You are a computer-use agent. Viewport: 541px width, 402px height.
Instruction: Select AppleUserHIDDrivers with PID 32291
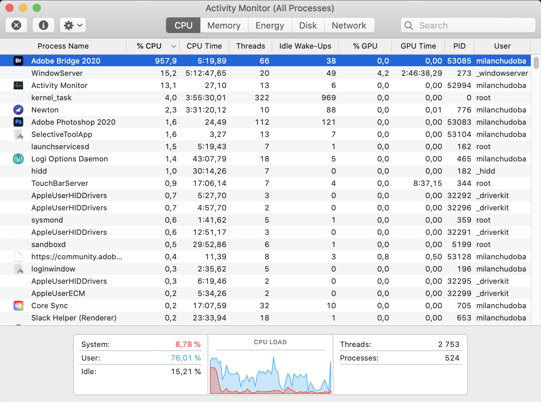point(265,232)
